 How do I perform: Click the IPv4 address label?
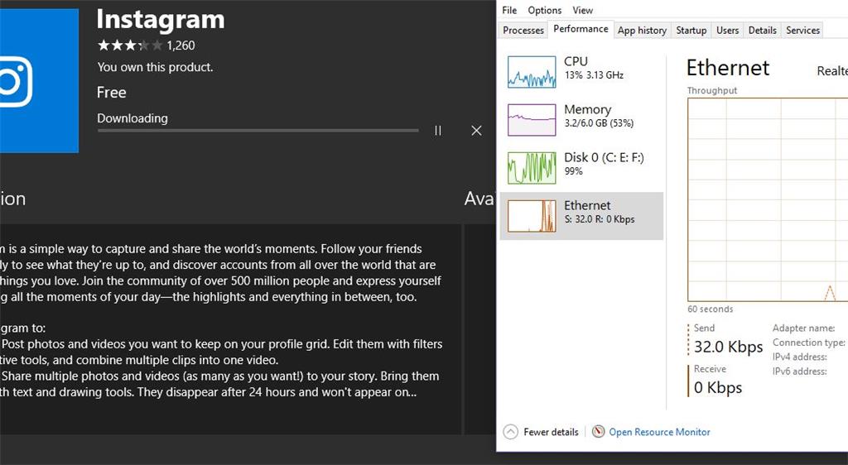[x=799, y=357]
